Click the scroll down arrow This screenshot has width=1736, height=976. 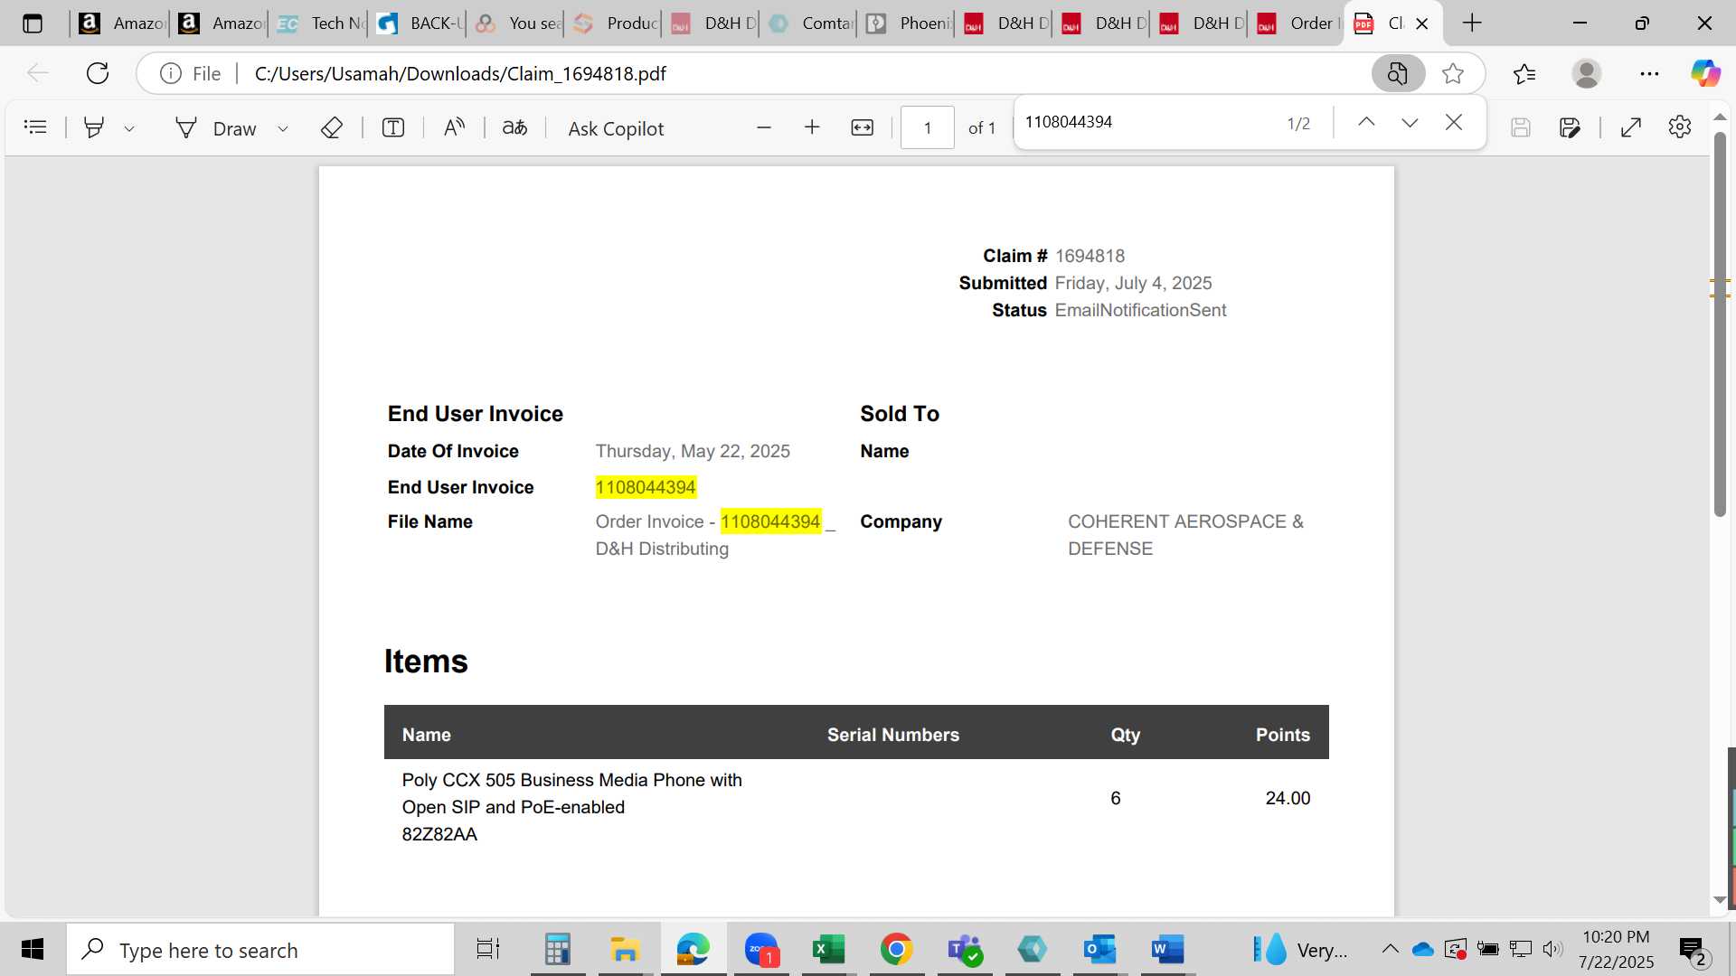coord(1720,900)
